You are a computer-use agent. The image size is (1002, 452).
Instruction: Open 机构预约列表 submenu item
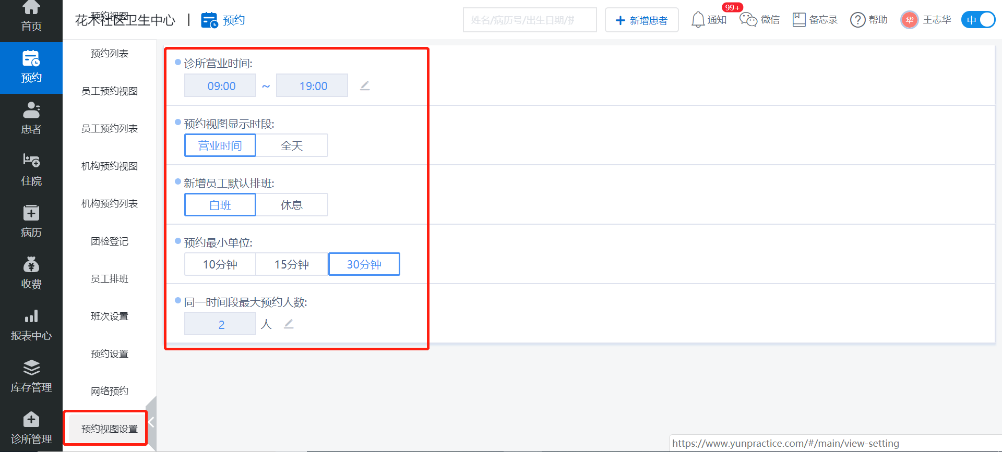click(x=110, y=203)
